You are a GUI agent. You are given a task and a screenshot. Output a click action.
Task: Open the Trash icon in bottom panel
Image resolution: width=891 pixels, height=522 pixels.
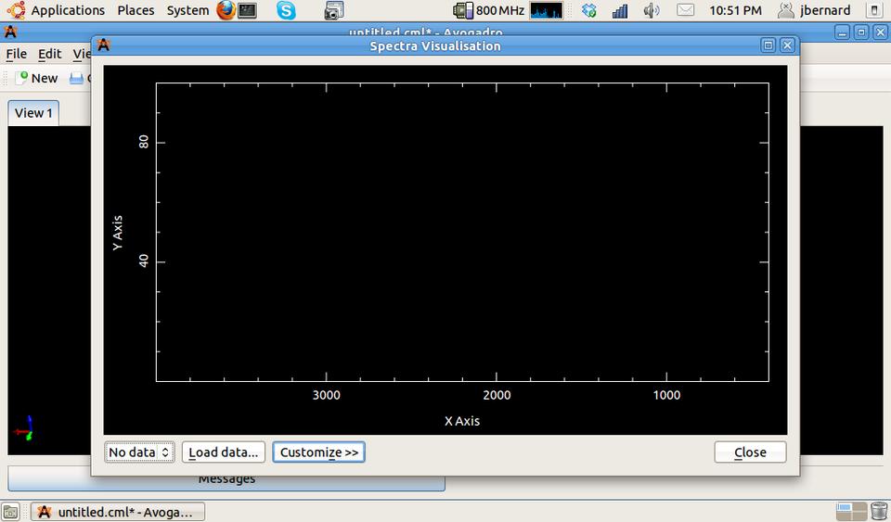click(879, 511)
